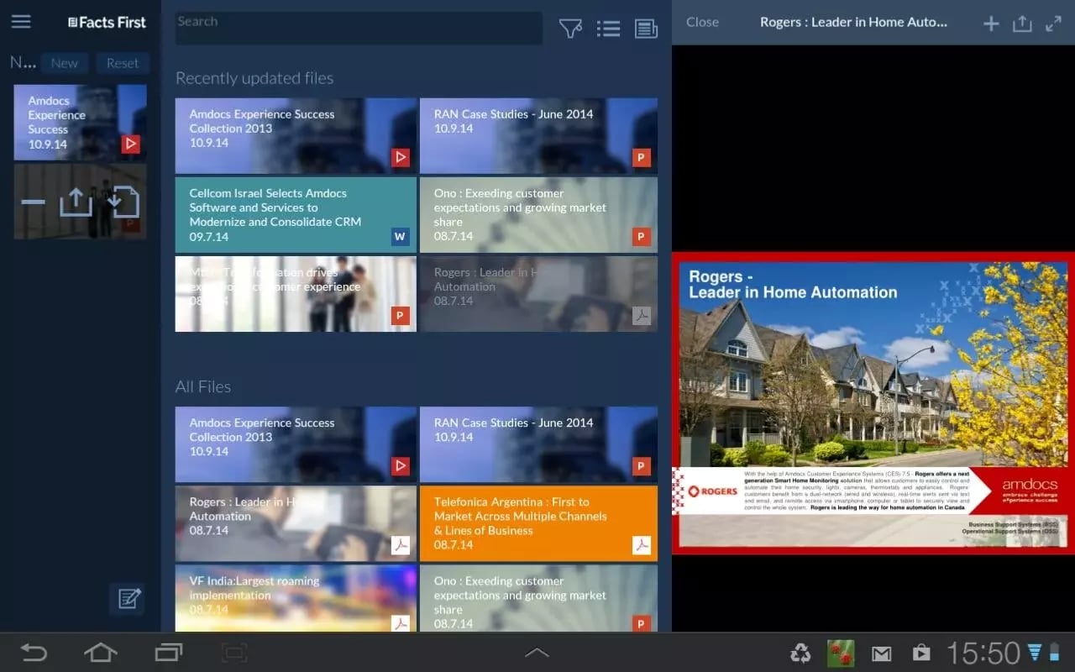Open the Play Store notification icon
The width and height of the screenshot is (1075, 672).
tap(921, 653)
